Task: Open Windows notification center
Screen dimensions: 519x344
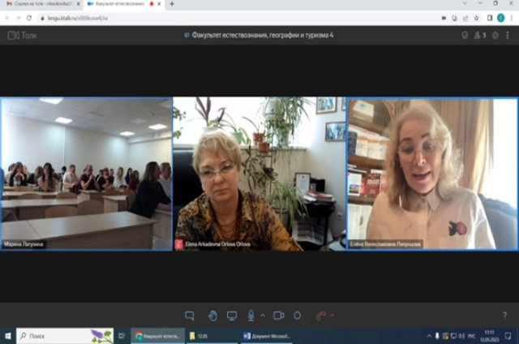Action: click(x=508, y=336)
